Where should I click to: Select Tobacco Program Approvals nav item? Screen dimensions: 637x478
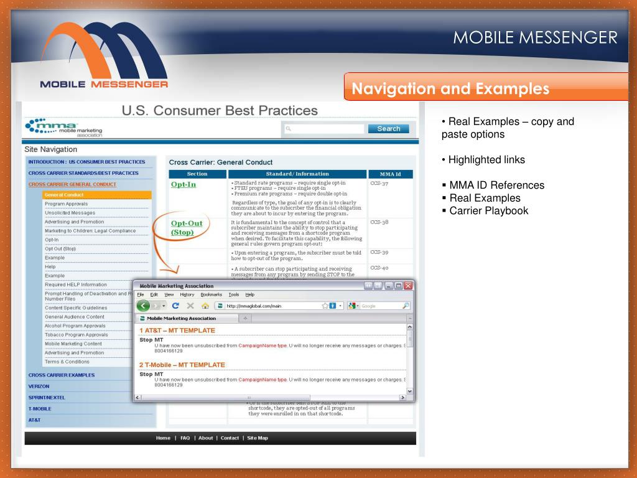click(77, 334)
